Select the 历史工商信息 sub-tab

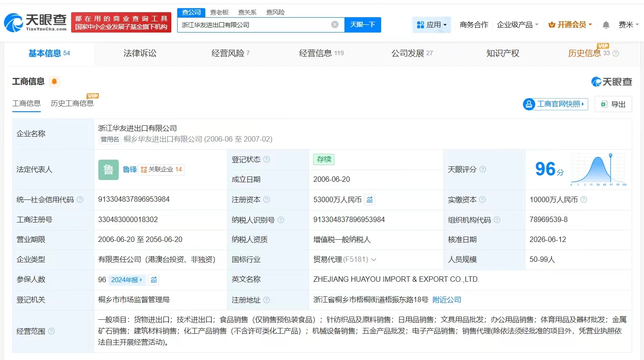[x=72, y=104]
